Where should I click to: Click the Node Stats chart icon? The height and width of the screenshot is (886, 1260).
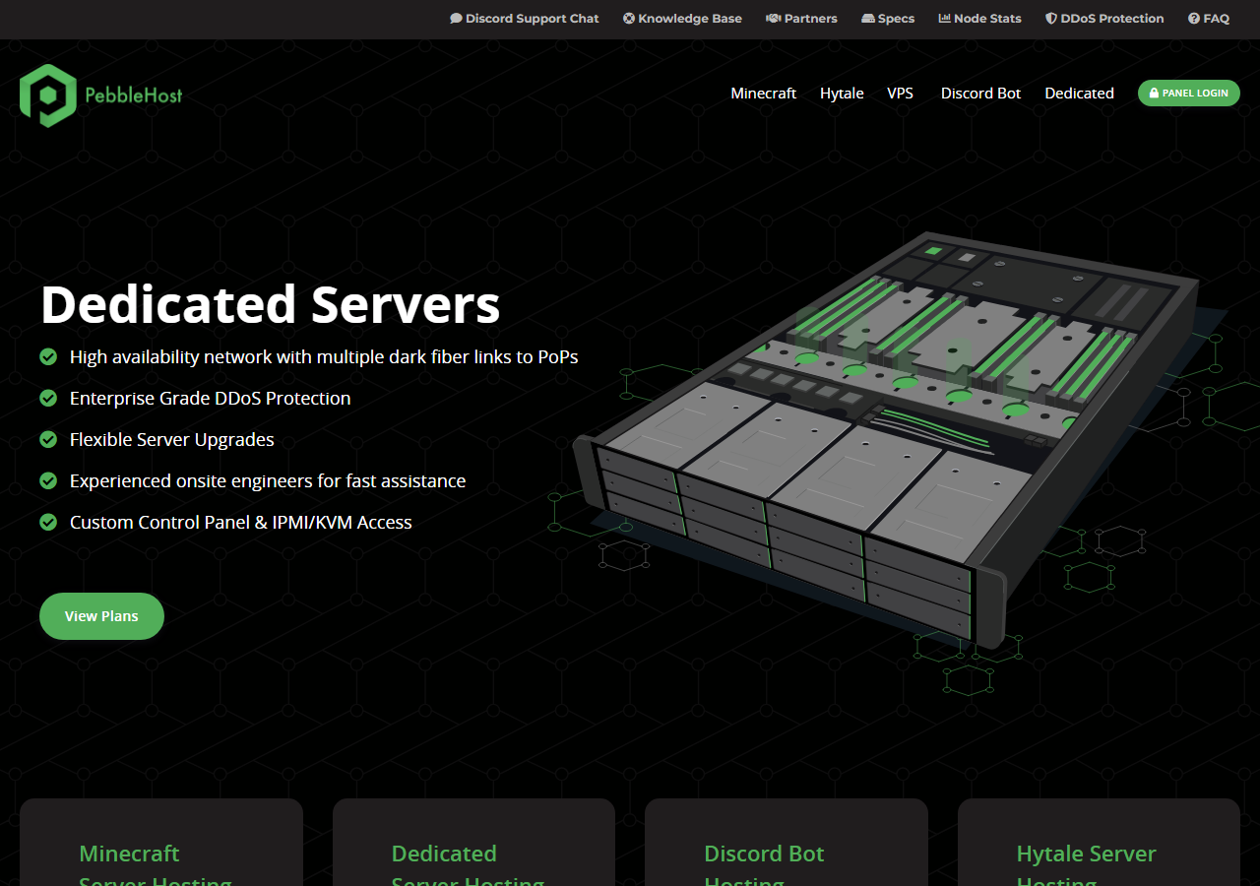[x=945, y=19]
